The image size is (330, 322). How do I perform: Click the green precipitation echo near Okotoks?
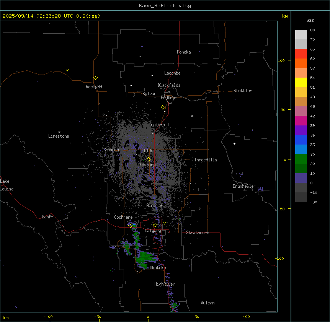[x=144, y=258]
